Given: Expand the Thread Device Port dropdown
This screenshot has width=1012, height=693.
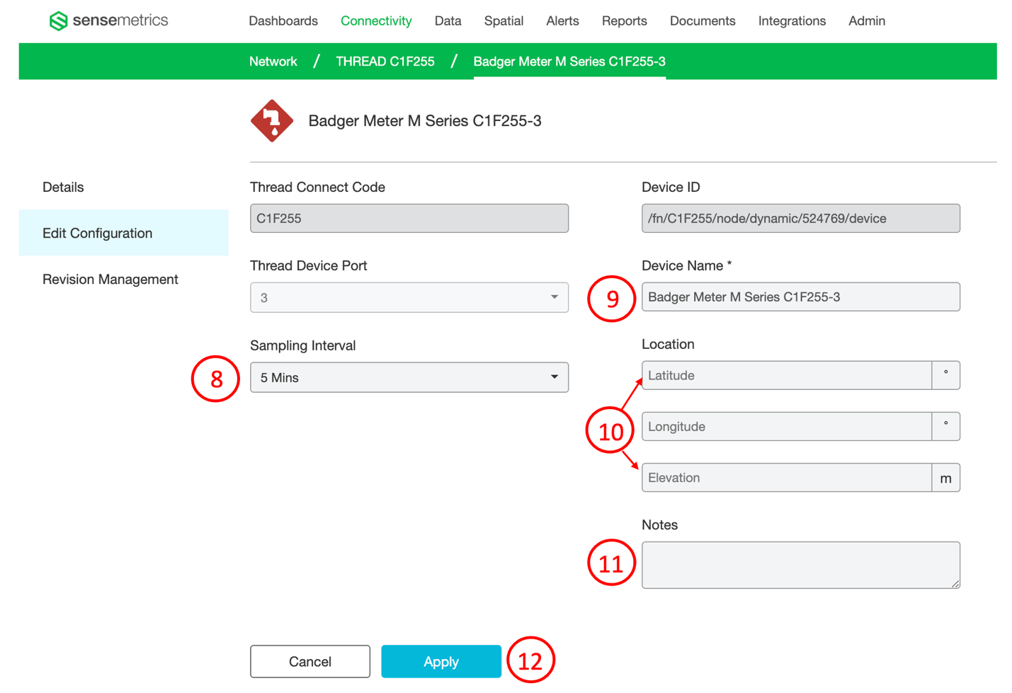Looking at the screenshot, I should click(x=409, y=297).
